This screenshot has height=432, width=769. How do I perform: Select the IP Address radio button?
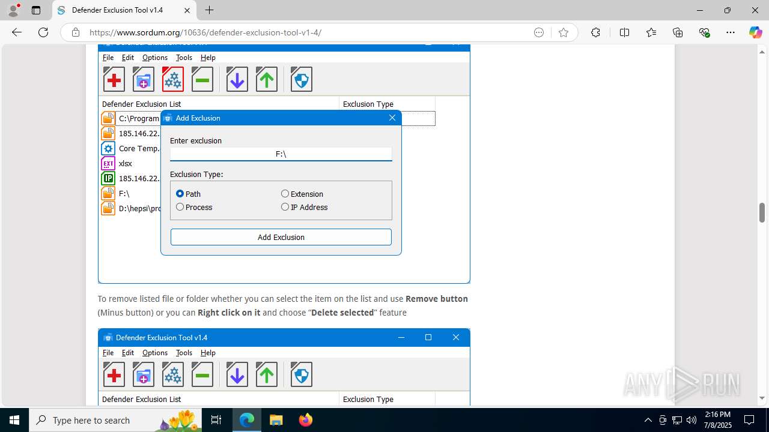tap(285, 207)
